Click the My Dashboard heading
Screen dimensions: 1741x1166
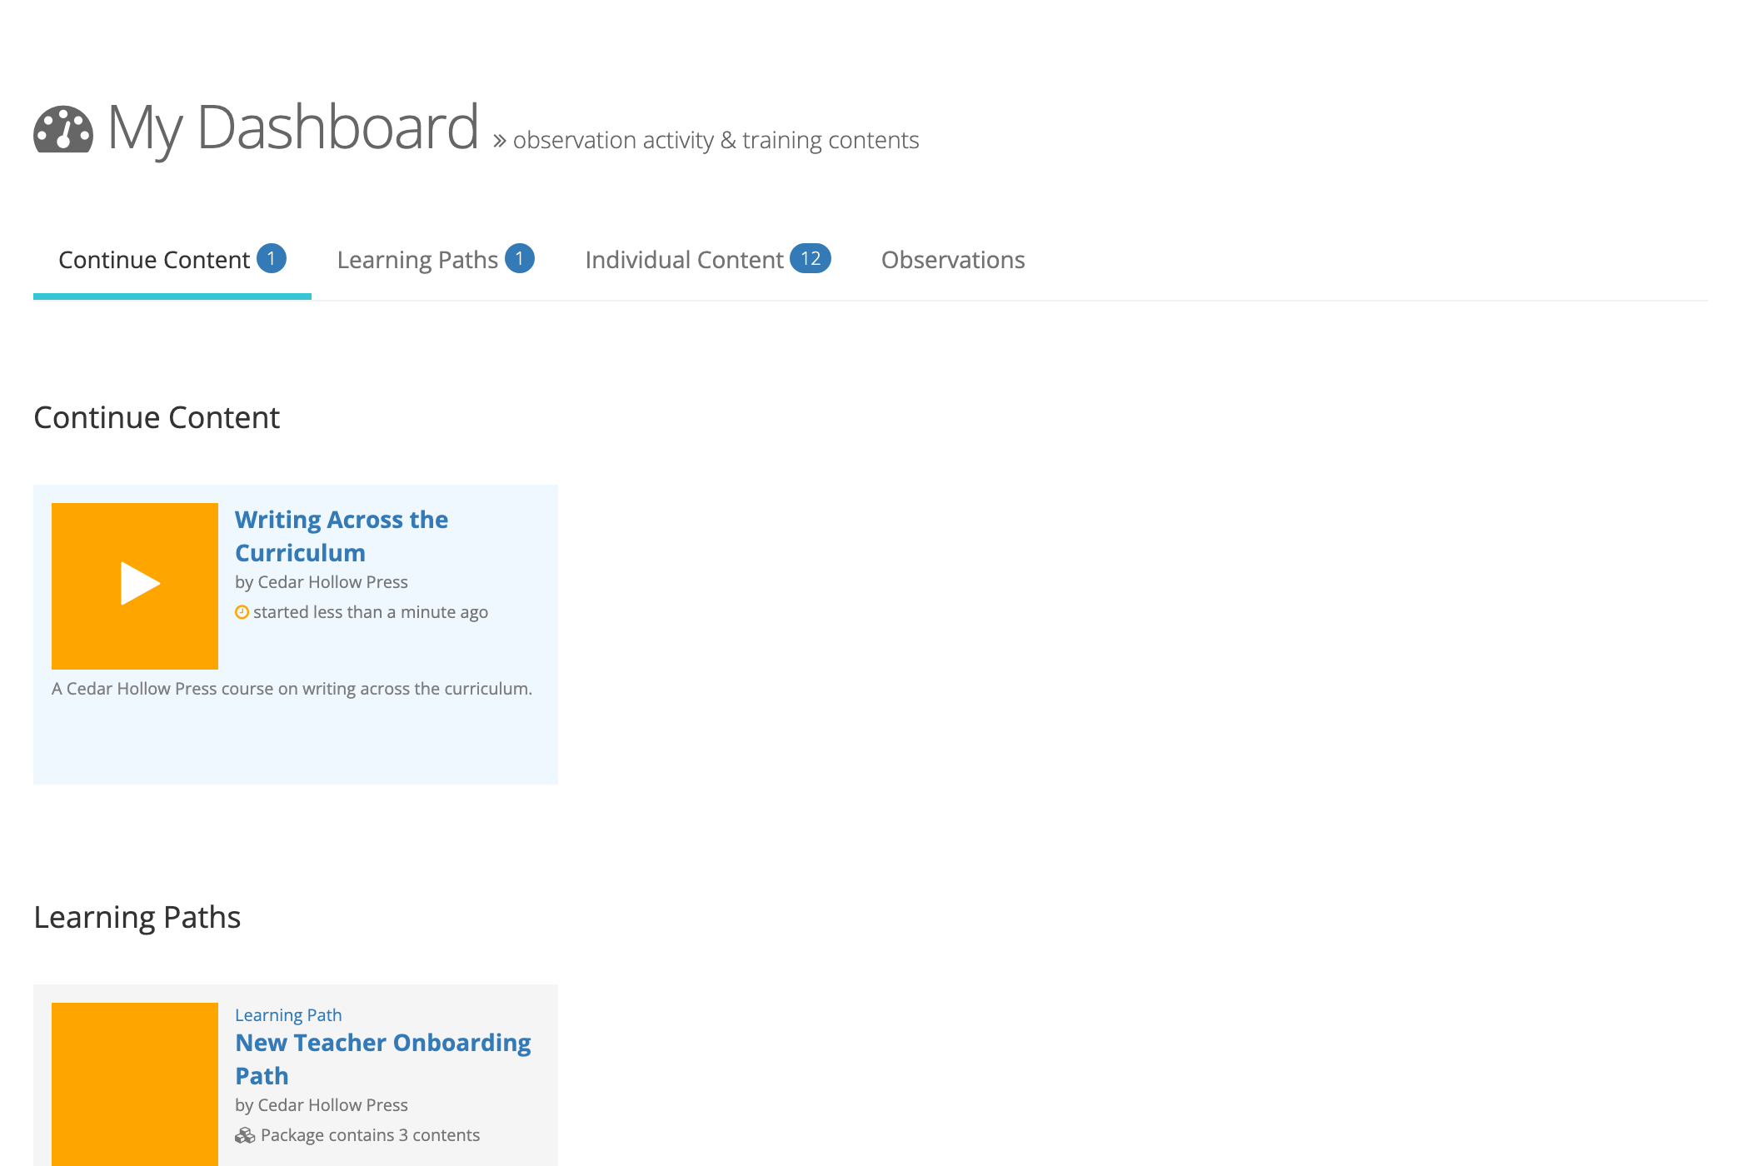(x=293, y=128)
